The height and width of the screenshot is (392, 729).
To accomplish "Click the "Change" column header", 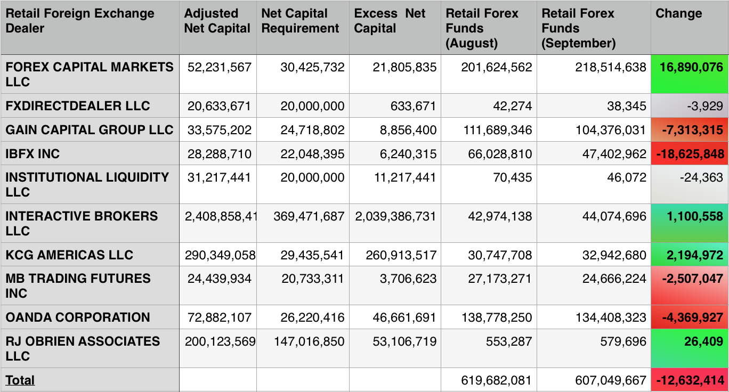I will click(678, 14).
